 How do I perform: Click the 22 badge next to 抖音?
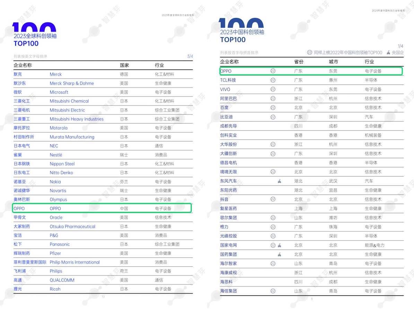(273, 199)
